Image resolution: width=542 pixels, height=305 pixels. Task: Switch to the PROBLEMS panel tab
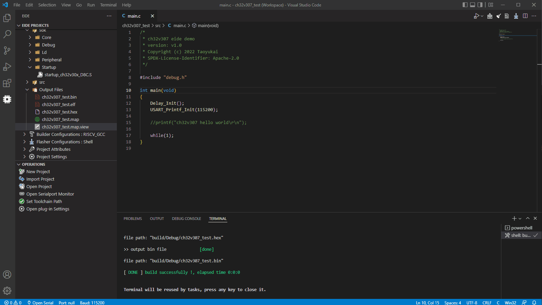click(x=133, y=219)
